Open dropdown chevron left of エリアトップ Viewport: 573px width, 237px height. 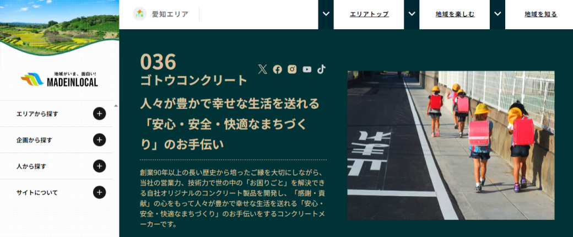click(326, 14)
